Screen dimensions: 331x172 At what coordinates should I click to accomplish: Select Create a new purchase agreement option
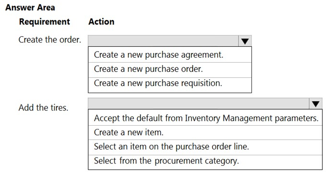pyautogui.click(x=170, y=54)
